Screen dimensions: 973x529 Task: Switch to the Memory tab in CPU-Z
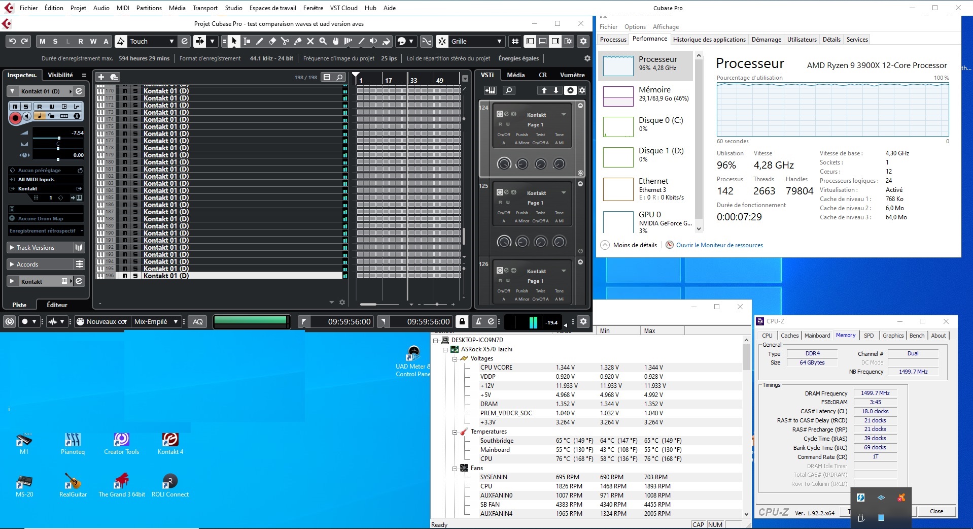pos(845,335)
